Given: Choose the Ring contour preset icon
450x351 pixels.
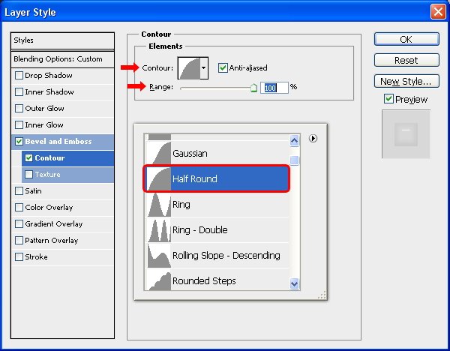Looking at the screenshot, I should [x=158, y=205].
